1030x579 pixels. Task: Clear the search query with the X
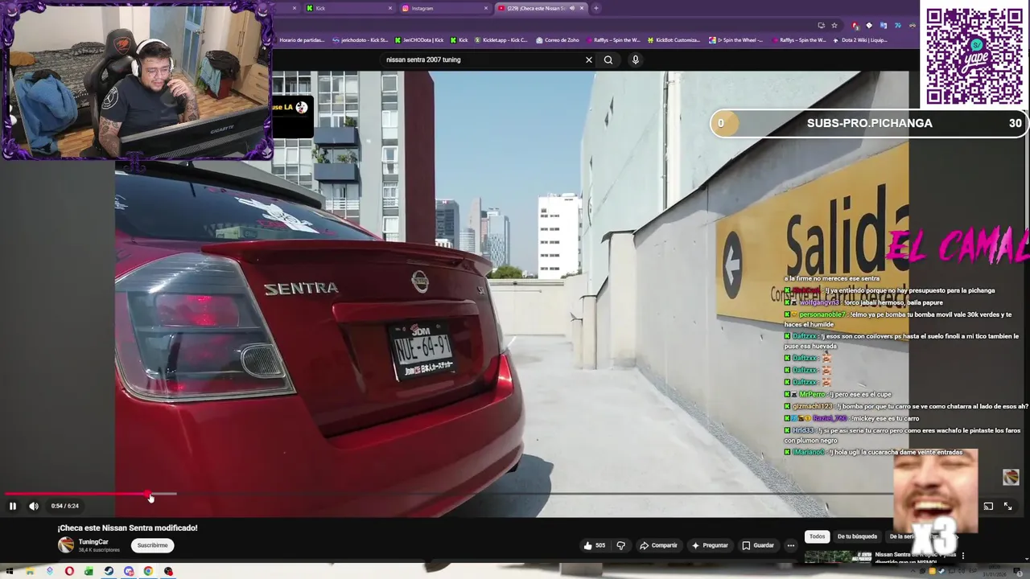(588, 60)
